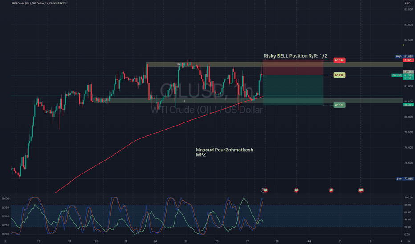Click the 24 date label on time axis
The height and width of the screenshot is (244, 415).
point(155,241)
